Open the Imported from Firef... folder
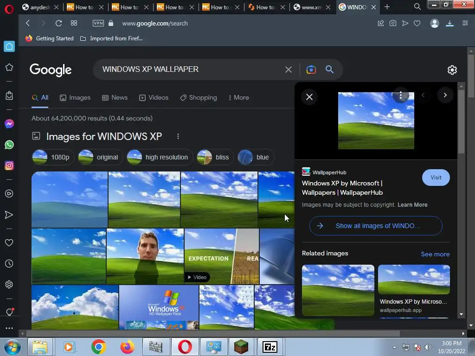Viewport: 475px width, 356px height. point(111,38)
